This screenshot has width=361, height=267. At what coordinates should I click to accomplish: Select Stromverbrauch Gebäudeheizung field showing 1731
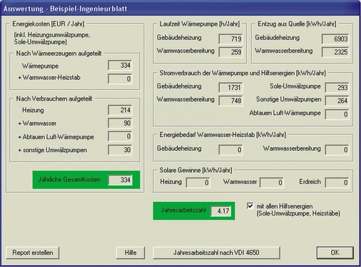pos(231,88)
